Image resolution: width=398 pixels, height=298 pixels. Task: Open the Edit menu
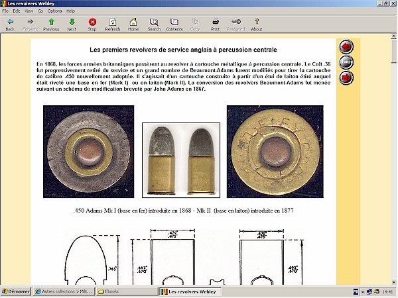click(17, 11)
